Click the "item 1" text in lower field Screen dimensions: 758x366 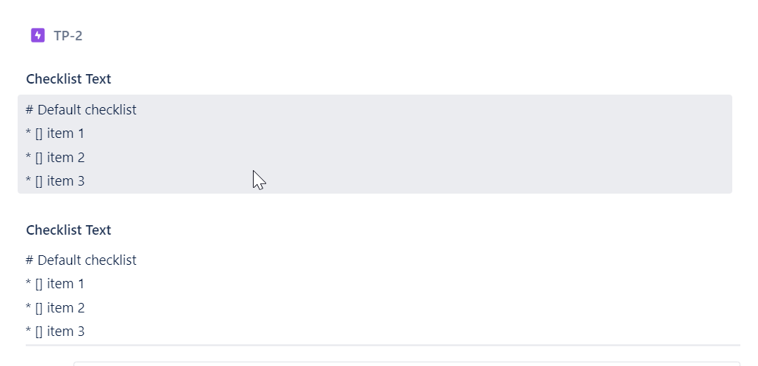[65, 284]
